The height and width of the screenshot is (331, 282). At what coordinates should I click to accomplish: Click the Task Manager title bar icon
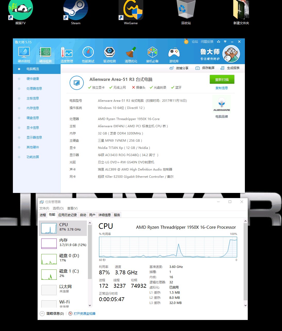[x=42, y=202]
